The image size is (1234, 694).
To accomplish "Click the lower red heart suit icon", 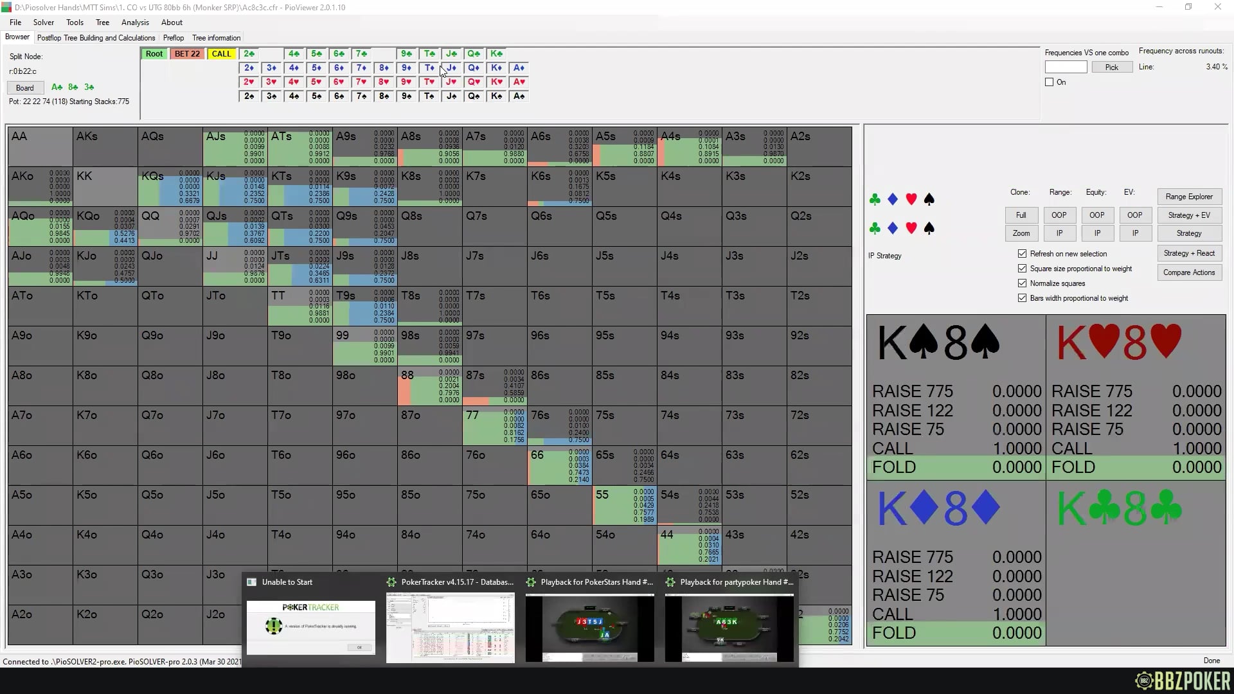I will click(911, 228).
